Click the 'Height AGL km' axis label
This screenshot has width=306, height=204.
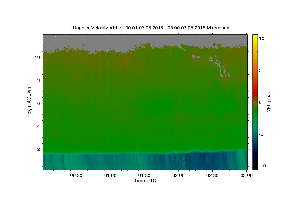point(29,102)
